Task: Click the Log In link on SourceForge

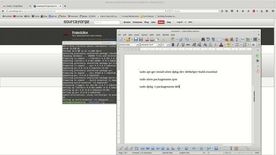Action: point(180,22)
